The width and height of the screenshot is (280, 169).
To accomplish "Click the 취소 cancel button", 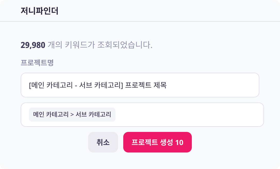I will pyautogui.click(x=103, y=142).
